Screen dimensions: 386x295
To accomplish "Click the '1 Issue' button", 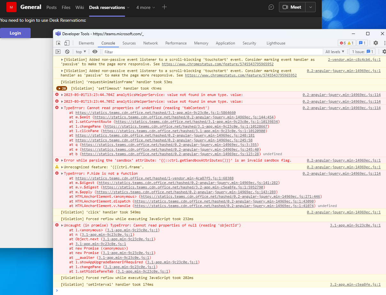I will click(362, 52).
